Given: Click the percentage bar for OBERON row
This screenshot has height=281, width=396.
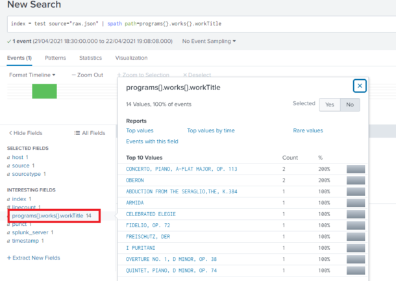Looking at the screenshot, I should click(x=356, y=180).
